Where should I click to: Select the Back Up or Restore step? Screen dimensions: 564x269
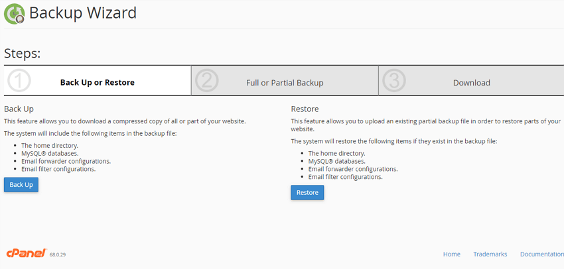click(98, 81)
